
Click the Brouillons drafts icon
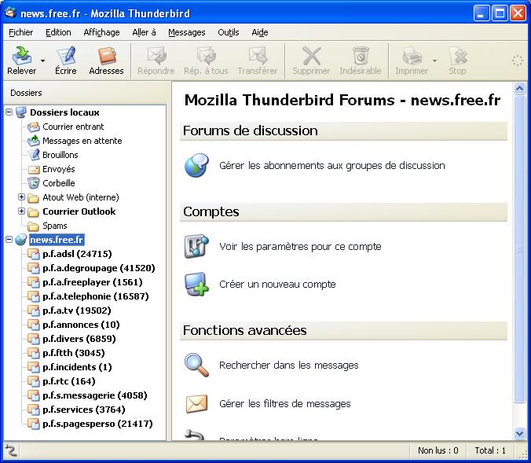click(x=34, y=155)
